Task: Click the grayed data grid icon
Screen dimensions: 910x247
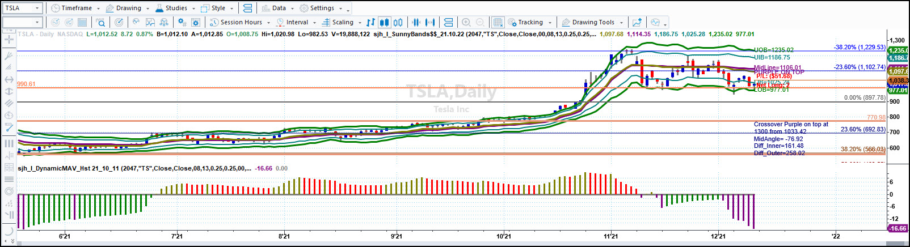Action: 82,22
